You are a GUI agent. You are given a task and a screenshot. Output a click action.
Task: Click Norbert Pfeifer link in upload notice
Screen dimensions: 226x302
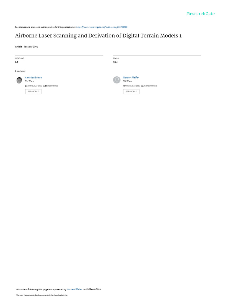[x=74, y=289]
